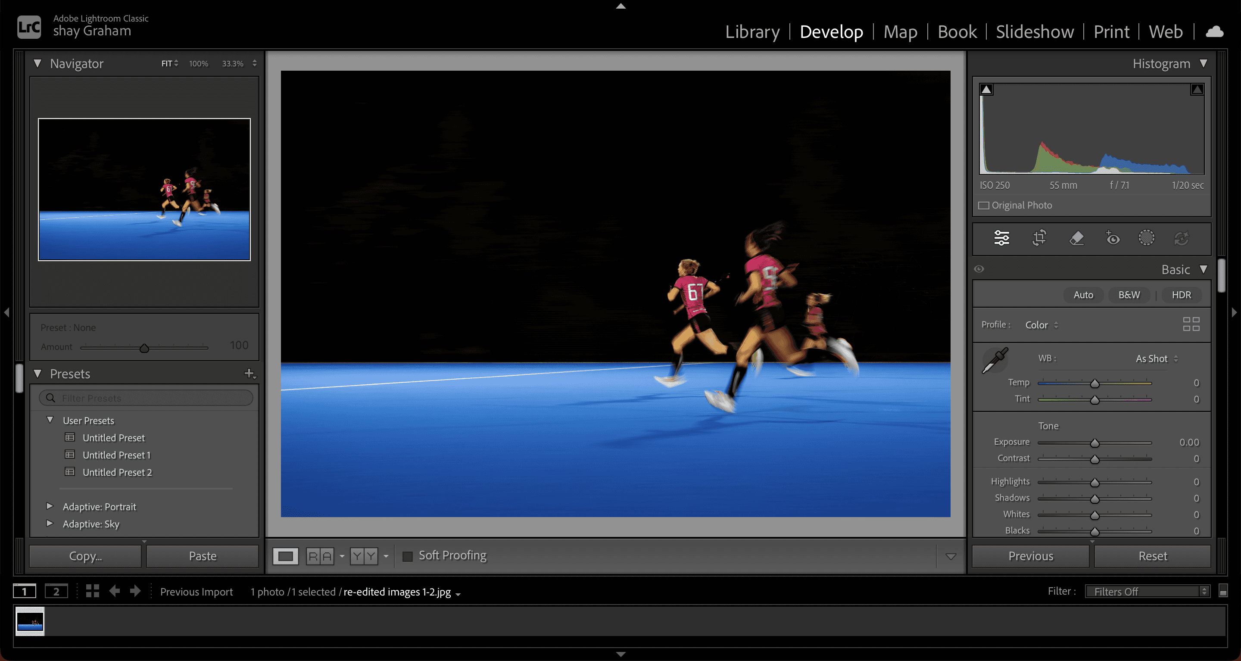Select the Crop tool icon
This screenshot has width=1241, height=661.
pyautogui.click(x=1039, y=238)
